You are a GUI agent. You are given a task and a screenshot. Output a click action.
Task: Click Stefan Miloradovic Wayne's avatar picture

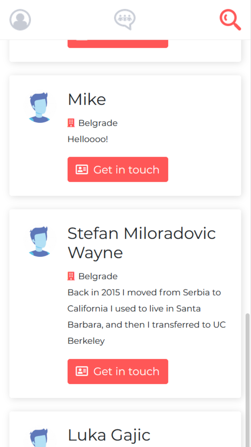point(39,241)
